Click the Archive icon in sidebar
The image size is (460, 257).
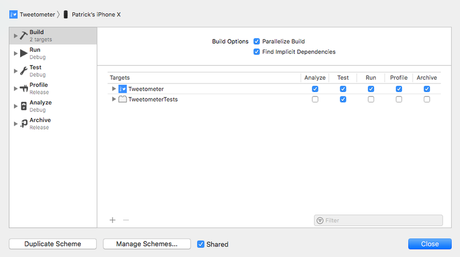pos(23,123)
